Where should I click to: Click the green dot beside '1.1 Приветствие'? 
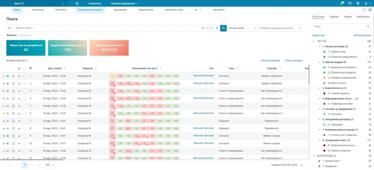[x=324, y=52]
